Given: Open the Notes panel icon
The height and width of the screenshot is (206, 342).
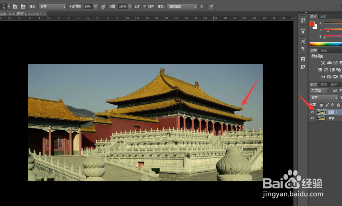Looking at the screenshot, I should tap(303, 67).
